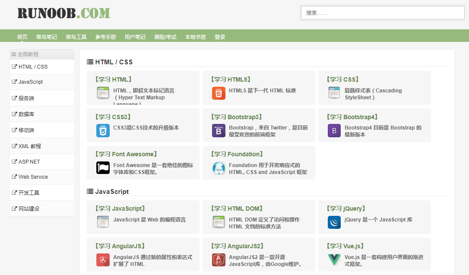This screenshot has width=469, height=275.
Task: Click the 全部教程 sidebar header text
Action: tap(28, 54)
